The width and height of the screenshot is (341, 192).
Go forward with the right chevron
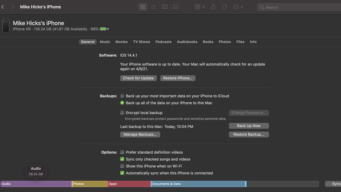pyautogui.click(x=13, y=7)
